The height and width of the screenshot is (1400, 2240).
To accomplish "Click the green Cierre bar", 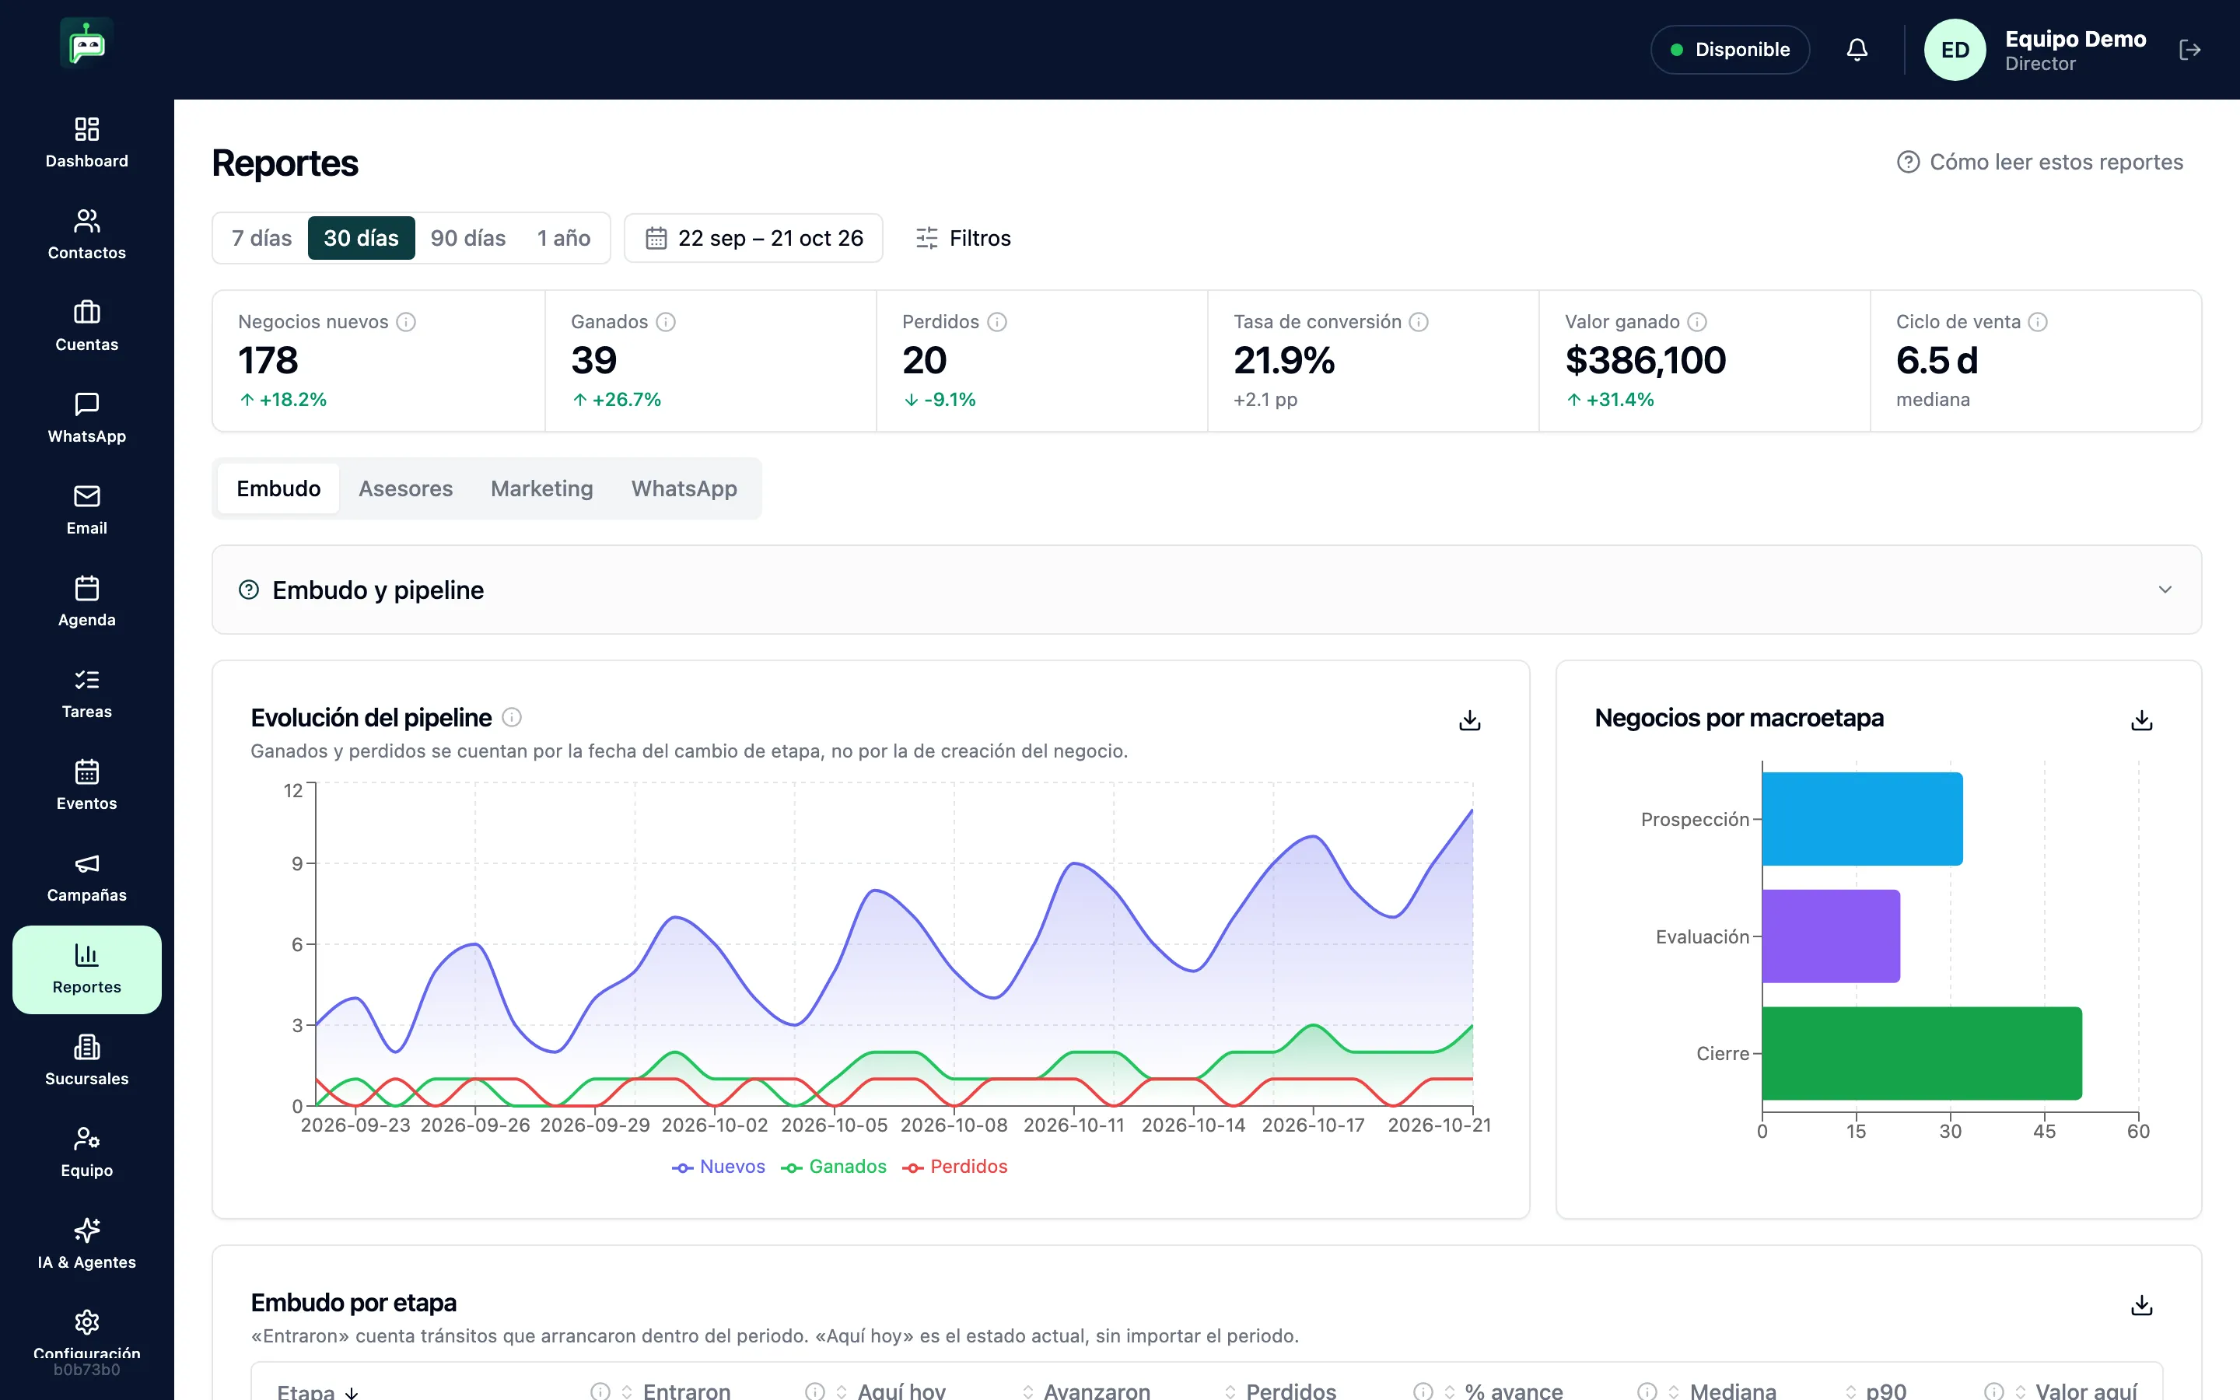I will click(x=1922, y=1053).
